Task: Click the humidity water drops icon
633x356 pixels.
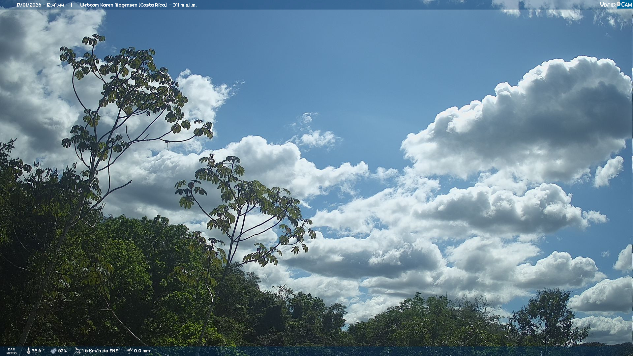Action: (53, 351)
